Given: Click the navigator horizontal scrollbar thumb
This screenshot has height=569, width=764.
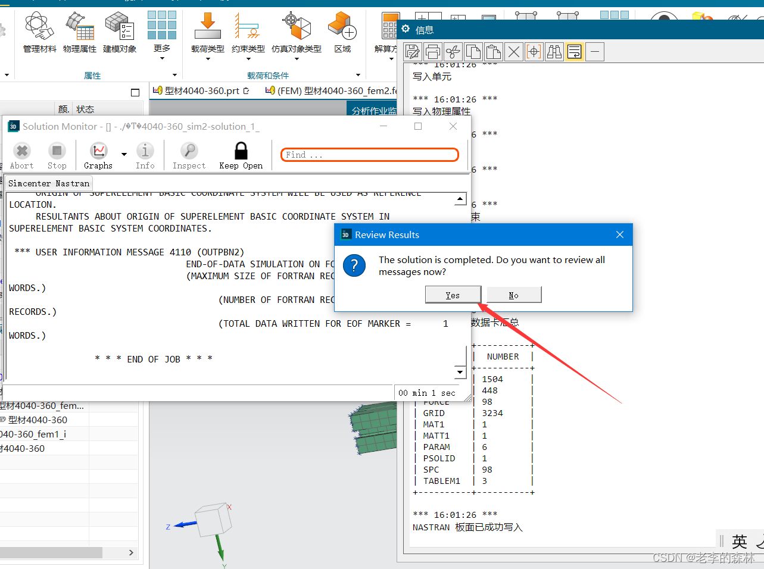Looking at the screenshot, I should tap(51, 552).
